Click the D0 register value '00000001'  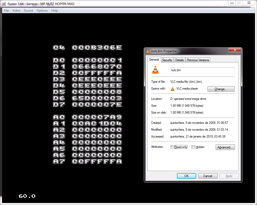(x=97, y=60)
